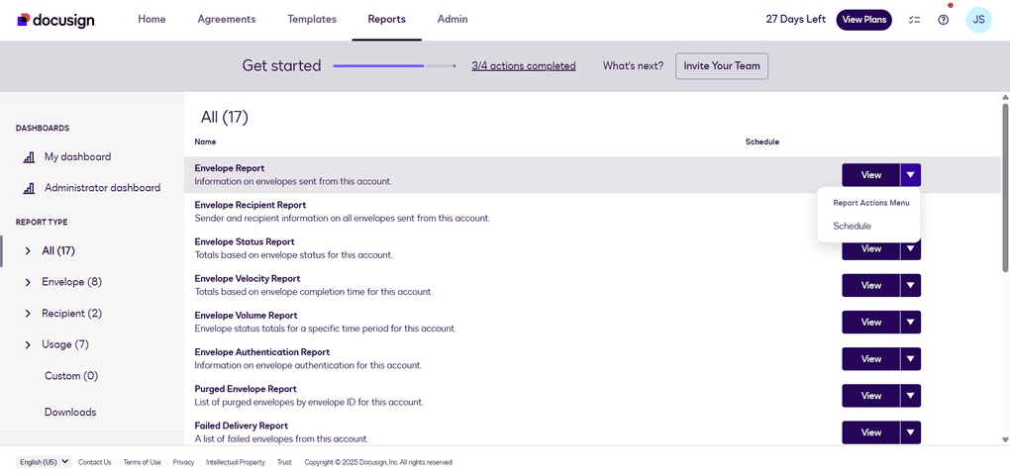
Task: Select the English (US) language dropdown
Action: pos(45,462)
